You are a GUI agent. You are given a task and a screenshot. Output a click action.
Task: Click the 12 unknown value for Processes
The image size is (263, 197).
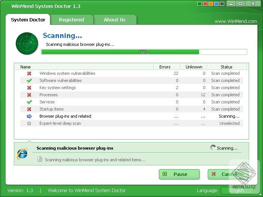point(203,95)
